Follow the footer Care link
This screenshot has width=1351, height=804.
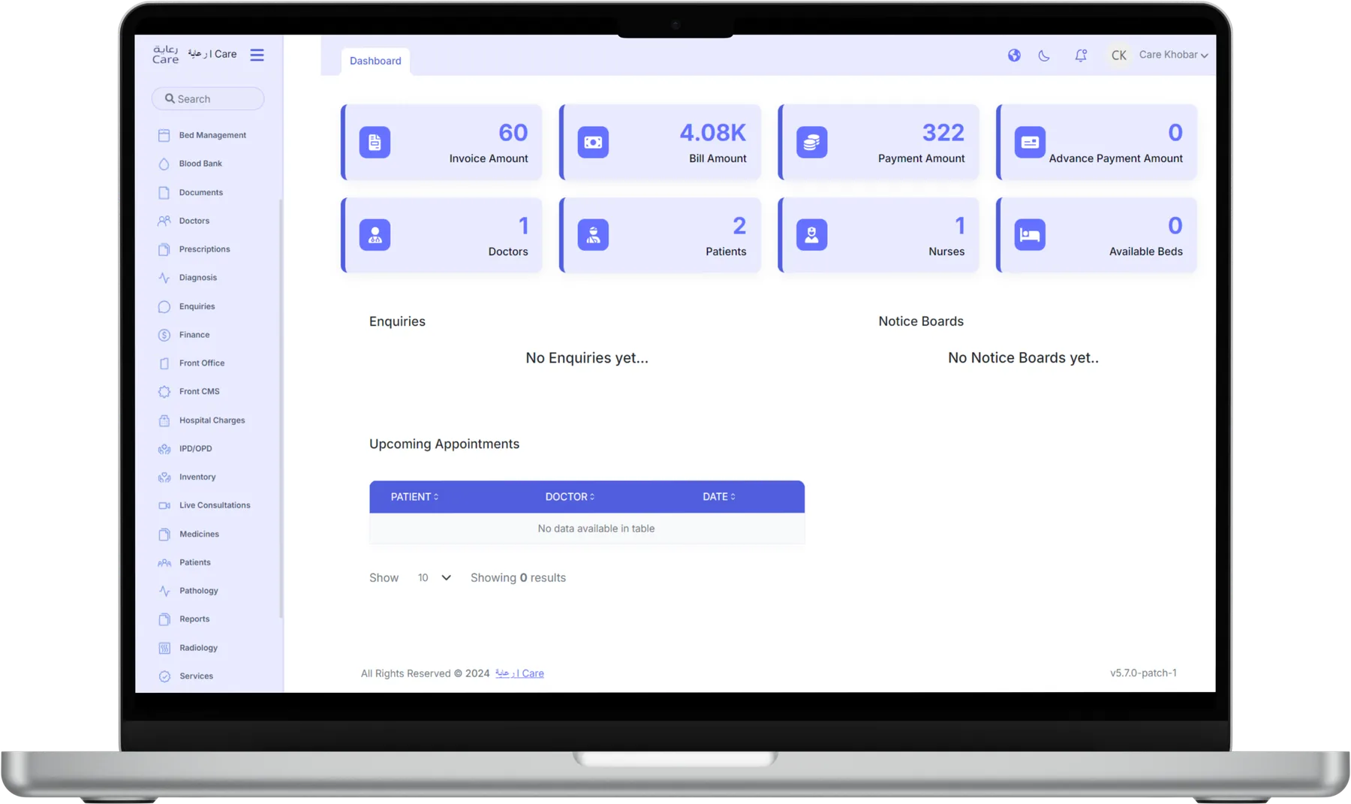pos(519,673)
